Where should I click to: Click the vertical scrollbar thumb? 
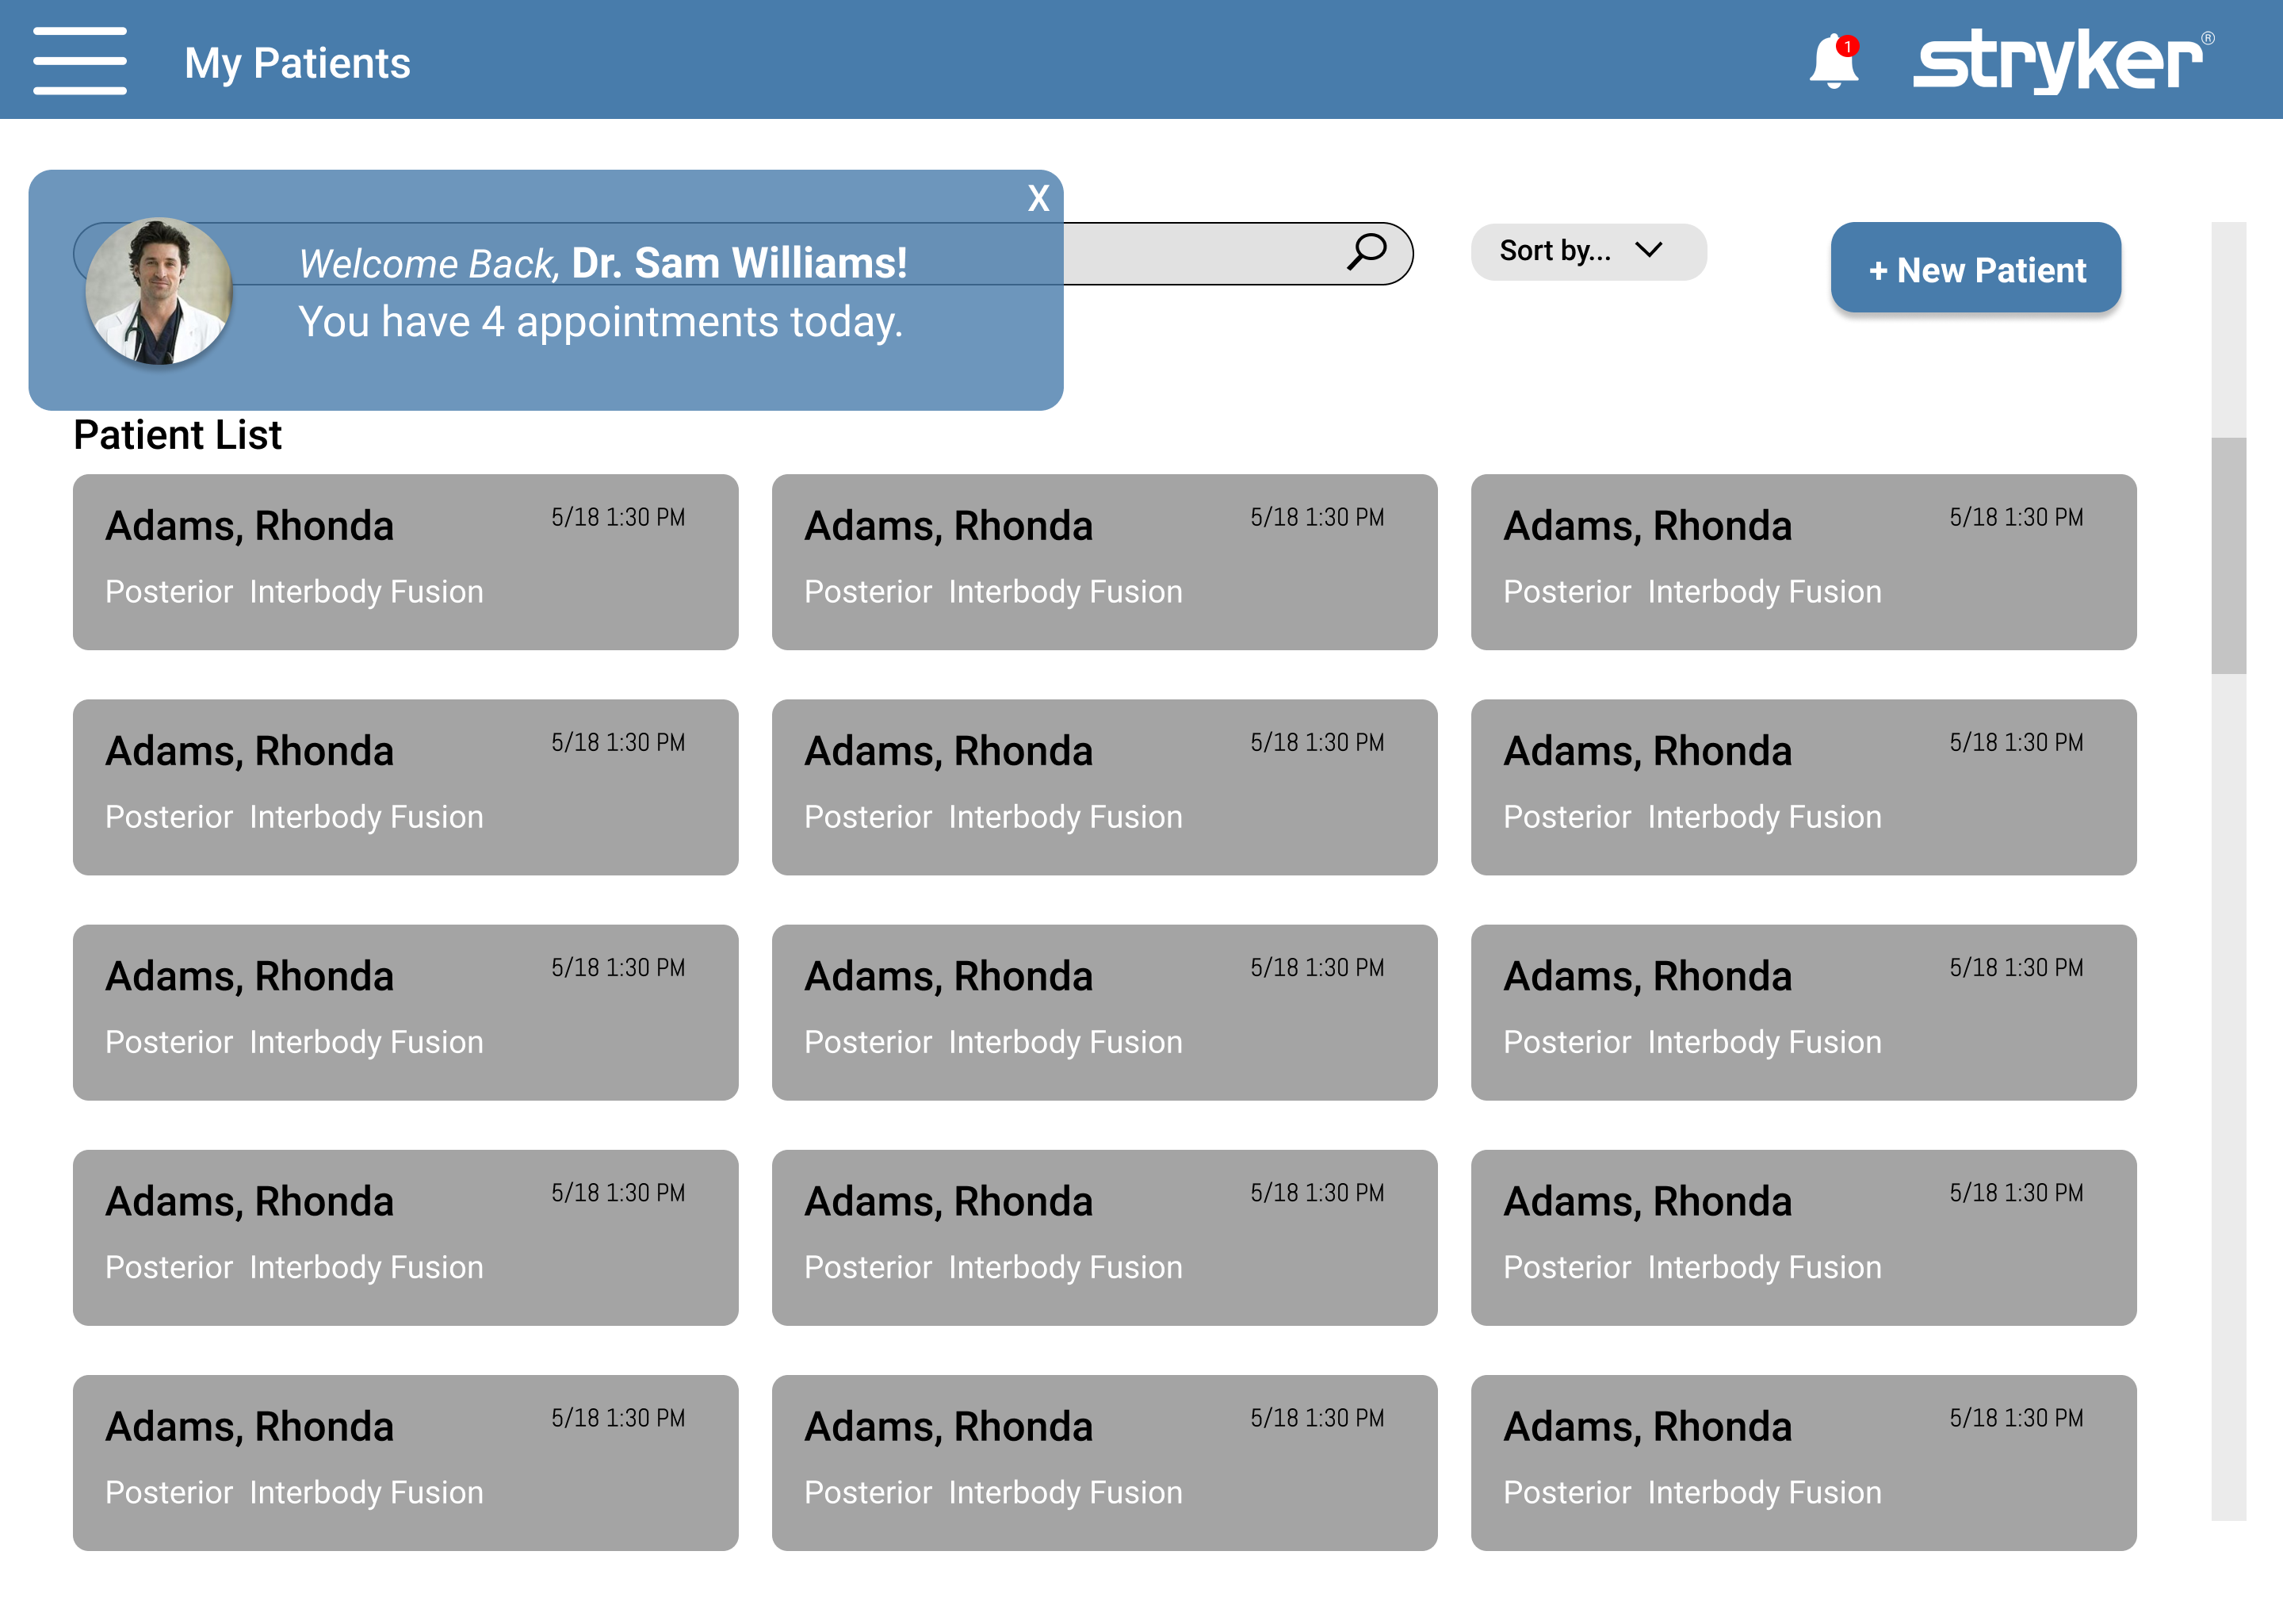pyautogui.click(x=2228, y=555)
